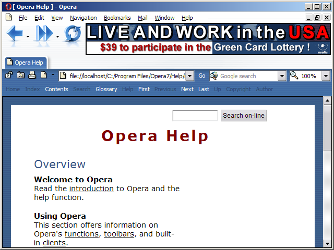Open the zoom level 100% dropdown
This screenshot has height=250, width=334.
(326, 76)
